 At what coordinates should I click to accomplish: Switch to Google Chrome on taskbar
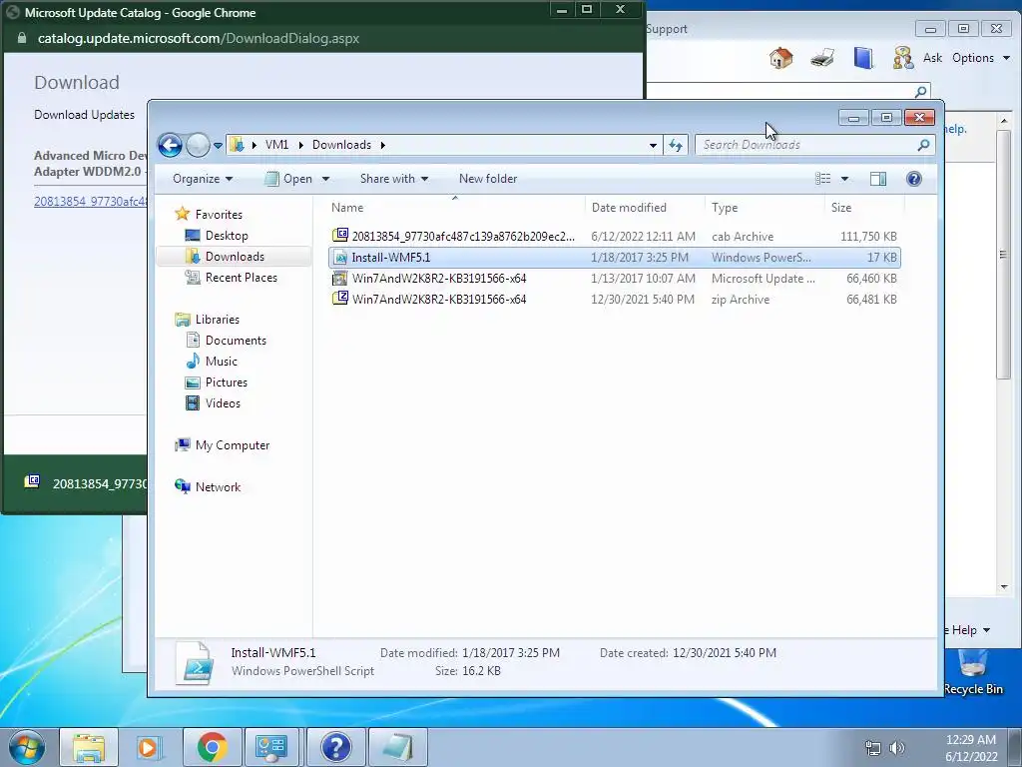coord(212,747)
